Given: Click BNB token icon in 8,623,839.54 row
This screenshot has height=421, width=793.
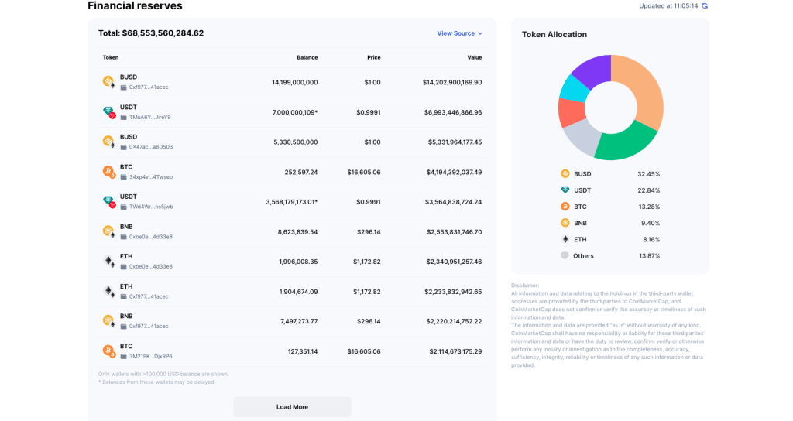Looking at the screenshot, I should point(108,231).
